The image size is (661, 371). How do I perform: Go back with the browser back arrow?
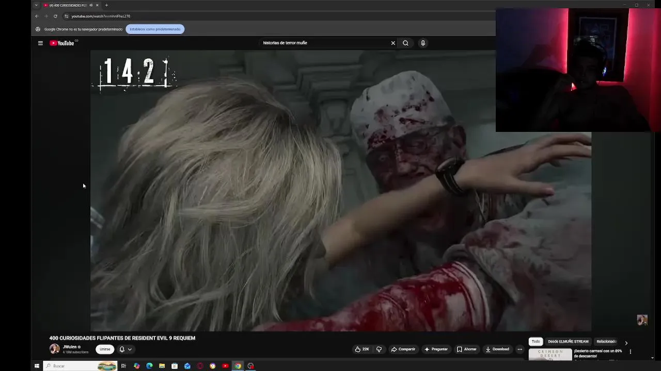(37, 16)
